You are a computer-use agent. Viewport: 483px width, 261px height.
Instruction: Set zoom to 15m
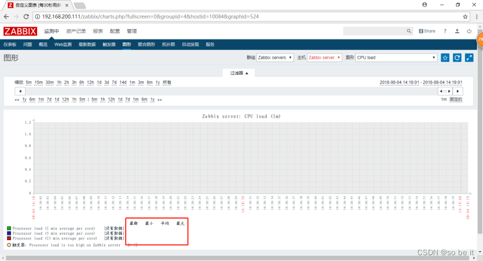point(38,83)
